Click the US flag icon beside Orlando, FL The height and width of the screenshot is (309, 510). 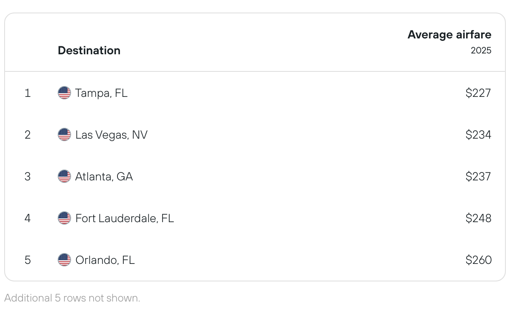tap(64, 260)
